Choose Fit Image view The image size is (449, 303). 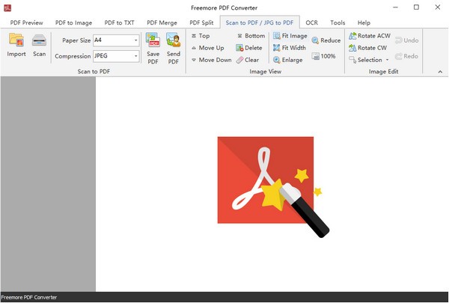290,36
